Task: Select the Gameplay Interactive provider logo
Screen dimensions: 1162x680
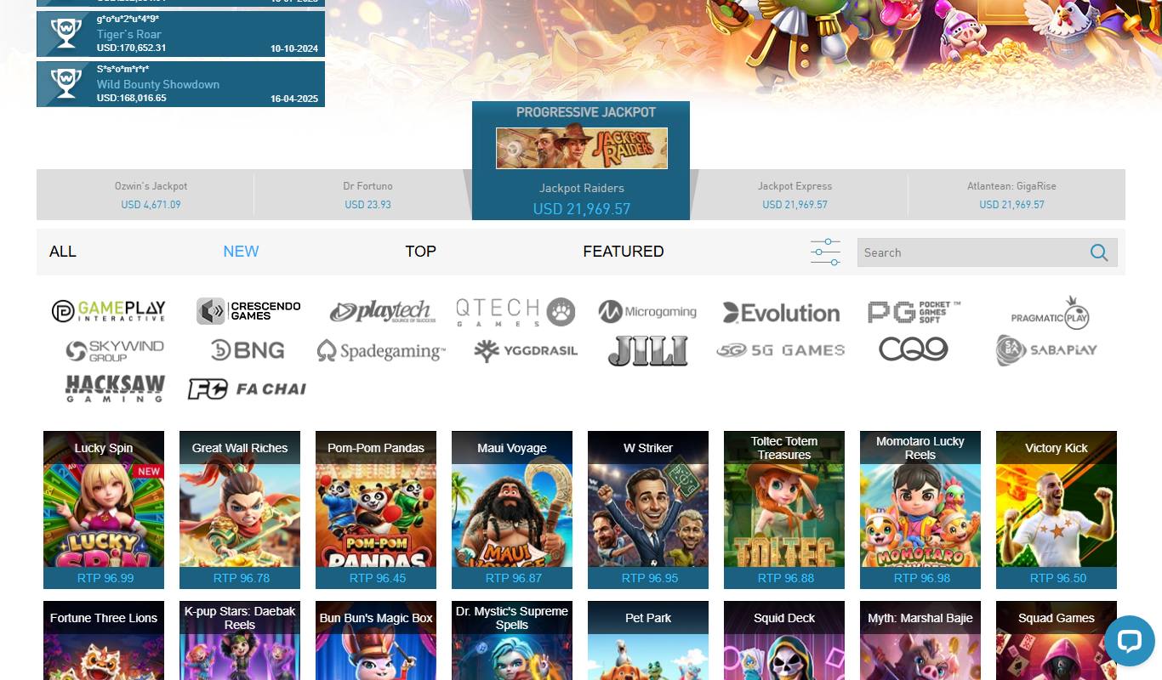Action: [108, 311]
